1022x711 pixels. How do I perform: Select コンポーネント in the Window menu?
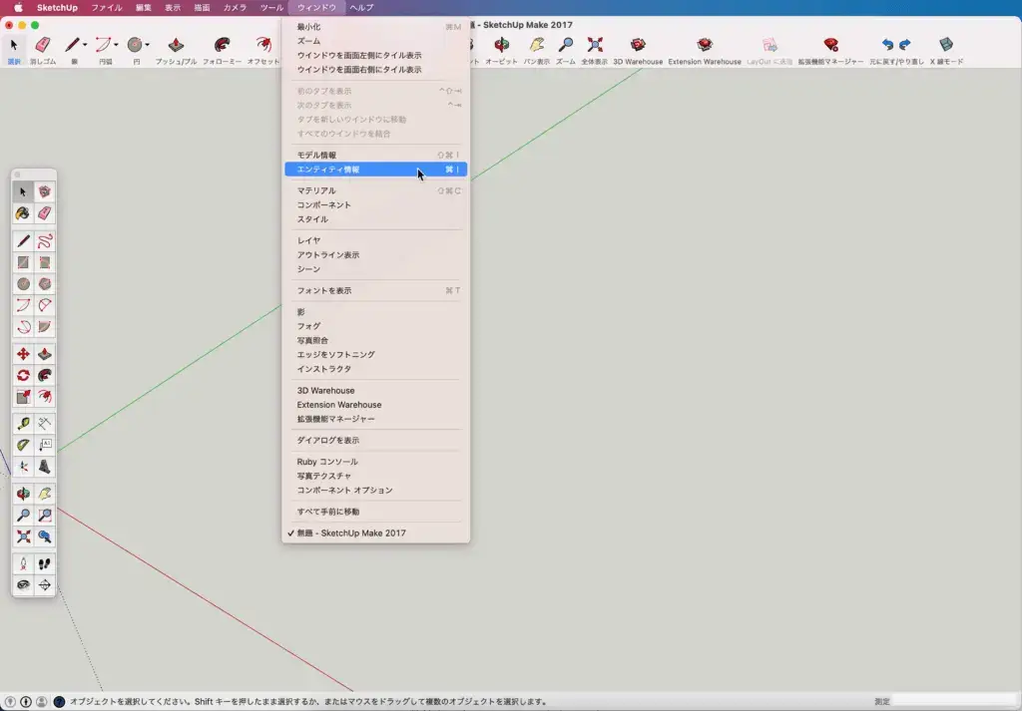(376, 205)
